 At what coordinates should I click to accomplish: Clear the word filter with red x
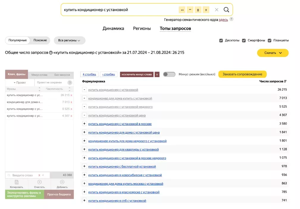[x=39, y=175]
